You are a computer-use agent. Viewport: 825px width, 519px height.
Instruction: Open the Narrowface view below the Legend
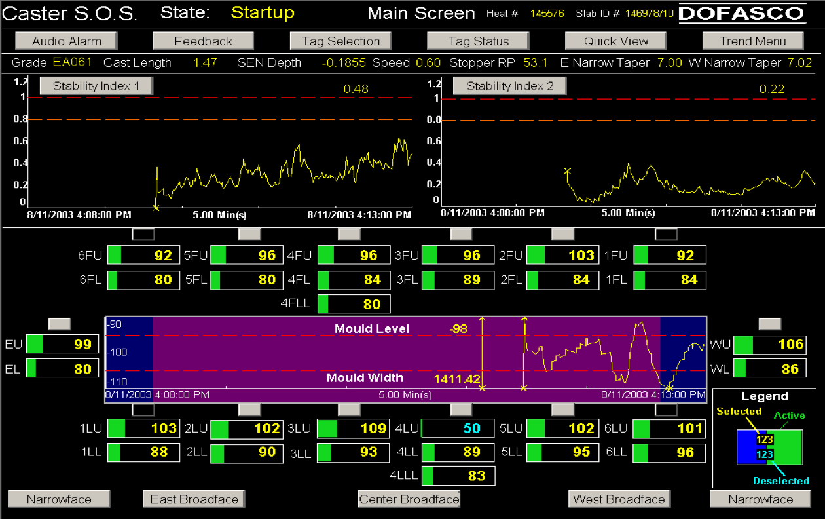(761, 499)
